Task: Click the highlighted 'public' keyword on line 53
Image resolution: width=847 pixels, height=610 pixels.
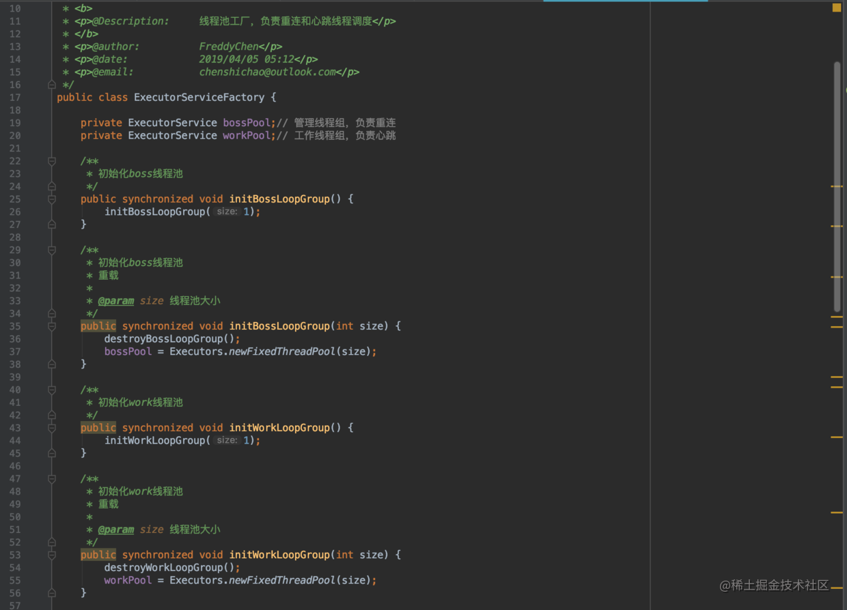Action: pos(98,555)
